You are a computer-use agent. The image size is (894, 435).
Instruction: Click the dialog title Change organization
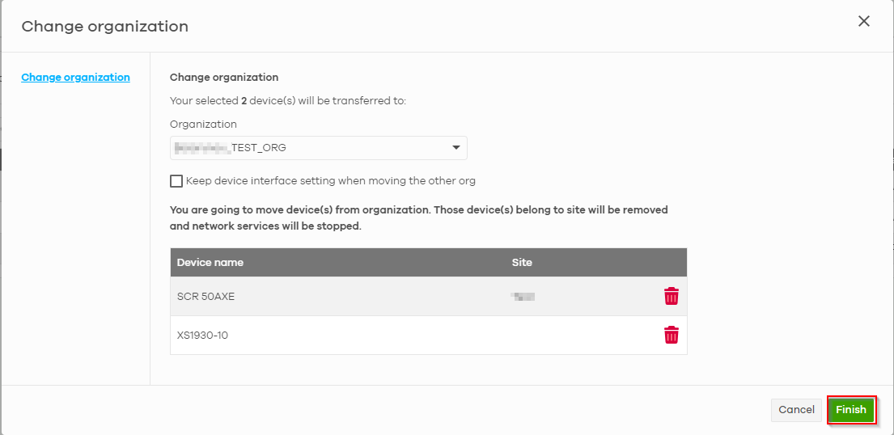(x=104, y=27)
